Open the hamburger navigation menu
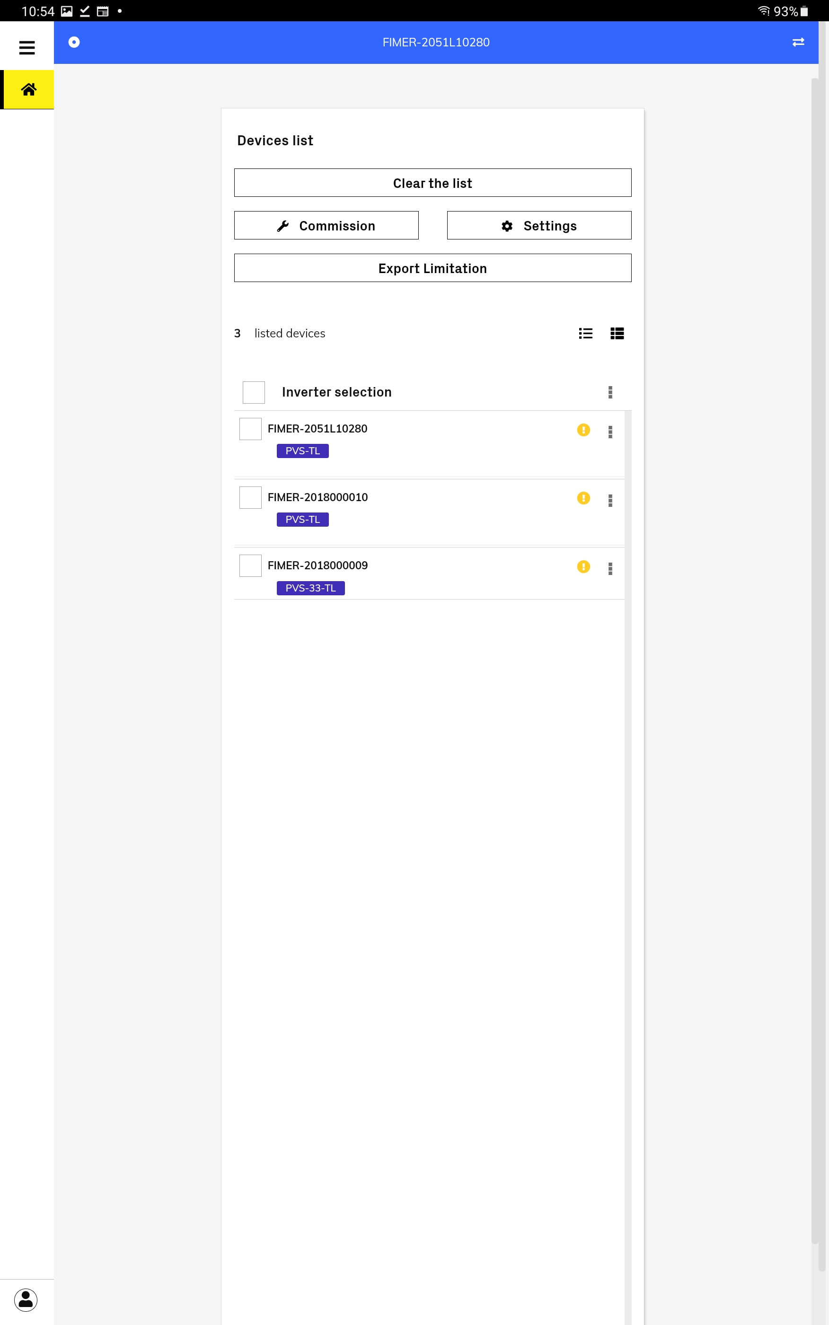Viewport: 829px width, 1325px height. pyautogui.click(x=27, y=48)
